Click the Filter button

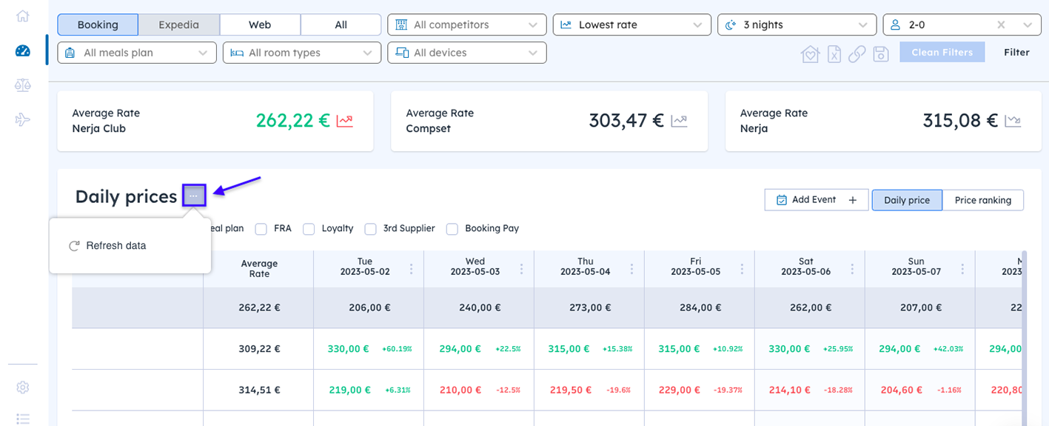pyautogui.click(x=1016, y=53)
